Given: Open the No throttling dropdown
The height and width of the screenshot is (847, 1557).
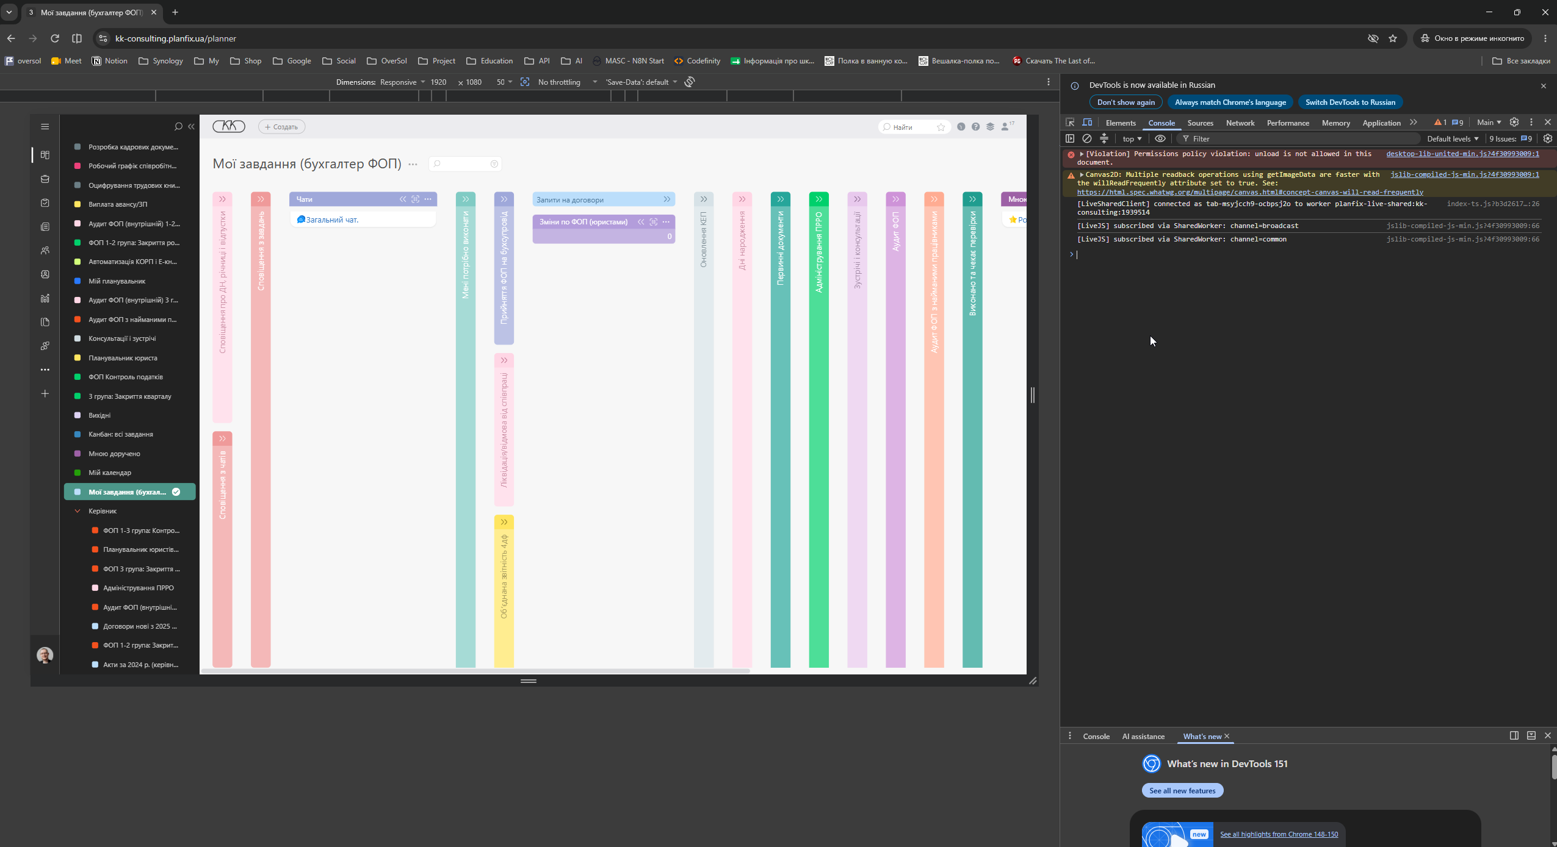Looking at the screenshot, I should pyautogui.click(x=567, y=82).
